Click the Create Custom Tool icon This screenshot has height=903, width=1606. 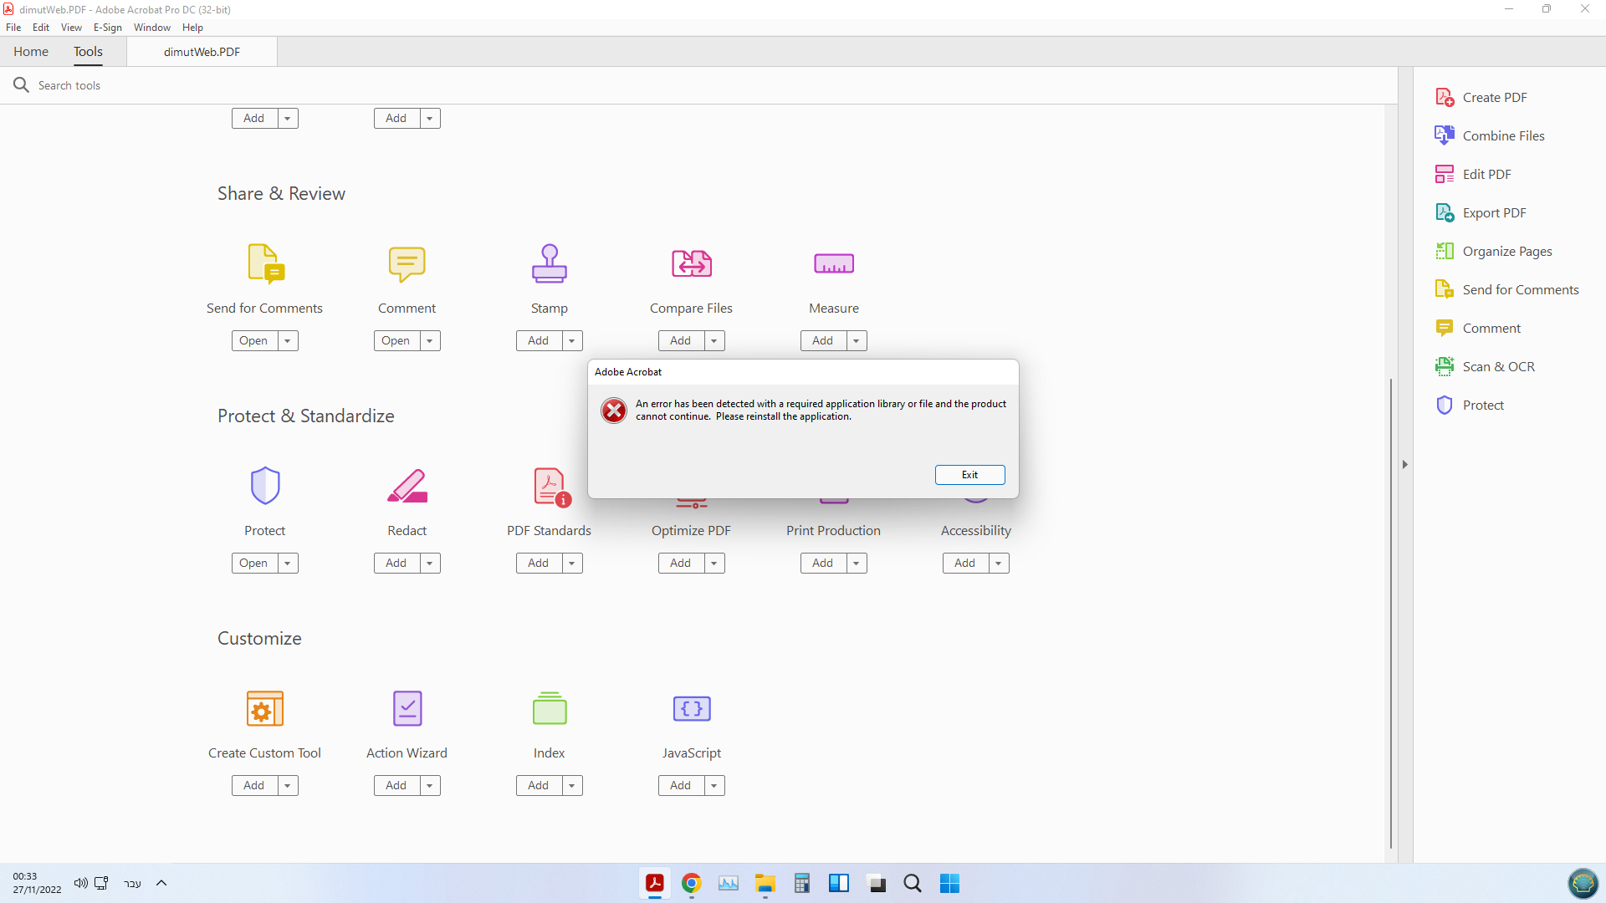(x=264, y=708)
